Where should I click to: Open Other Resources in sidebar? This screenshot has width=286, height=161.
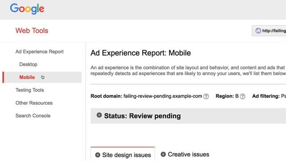pos(34,103)
